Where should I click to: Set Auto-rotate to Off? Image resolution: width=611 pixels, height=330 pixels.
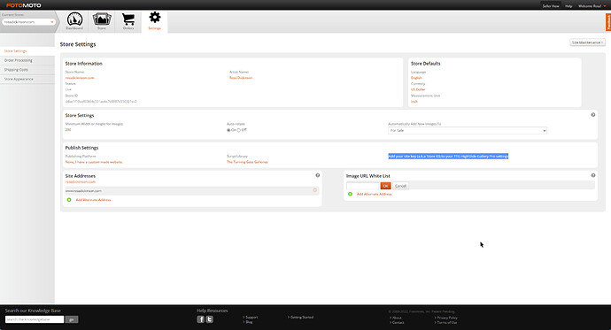[x=239, y=130]
